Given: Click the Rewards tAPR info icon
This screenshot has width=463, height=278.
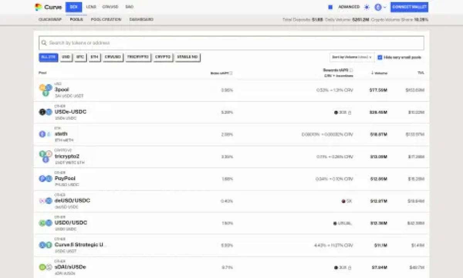Looking at the screenshot, I should click(x=351, y=70).
